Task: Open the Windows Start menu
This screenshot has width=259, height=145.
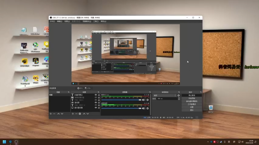Action: (x=5, y=142)
